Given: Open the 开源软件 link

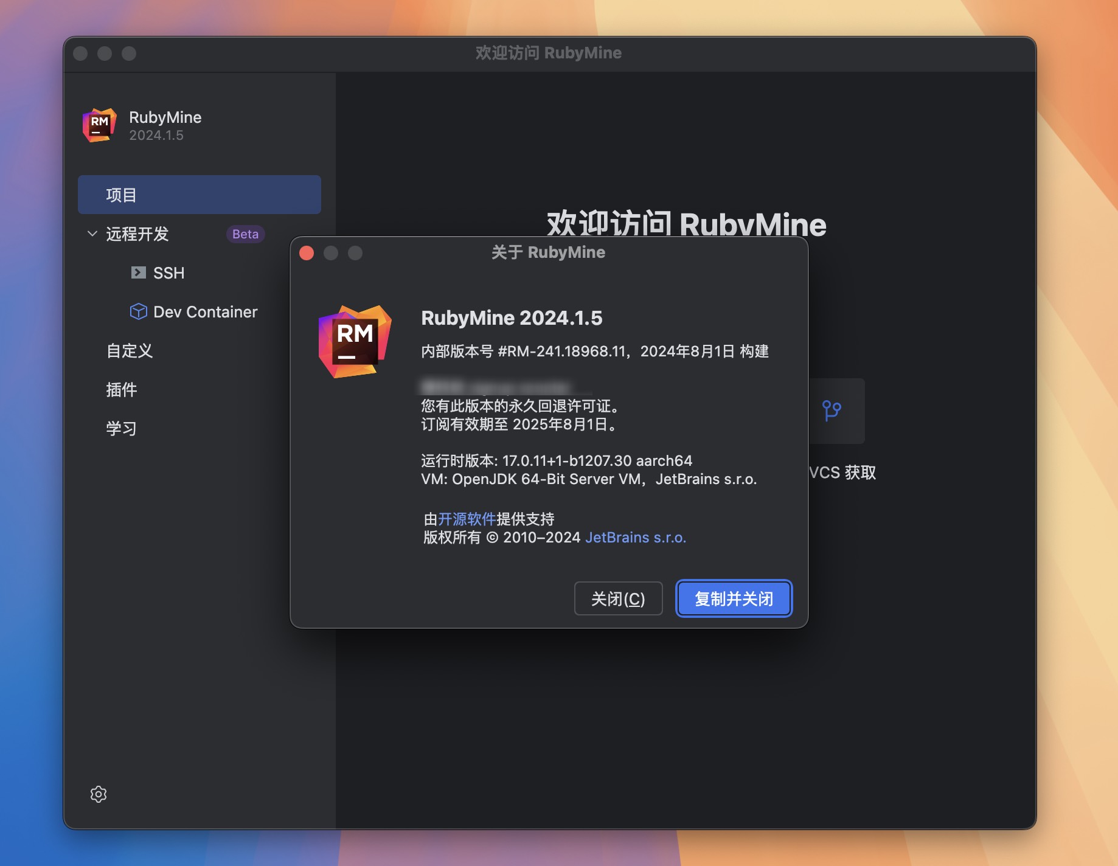Looking at the screenshot, I should click(x=467, y=519).
